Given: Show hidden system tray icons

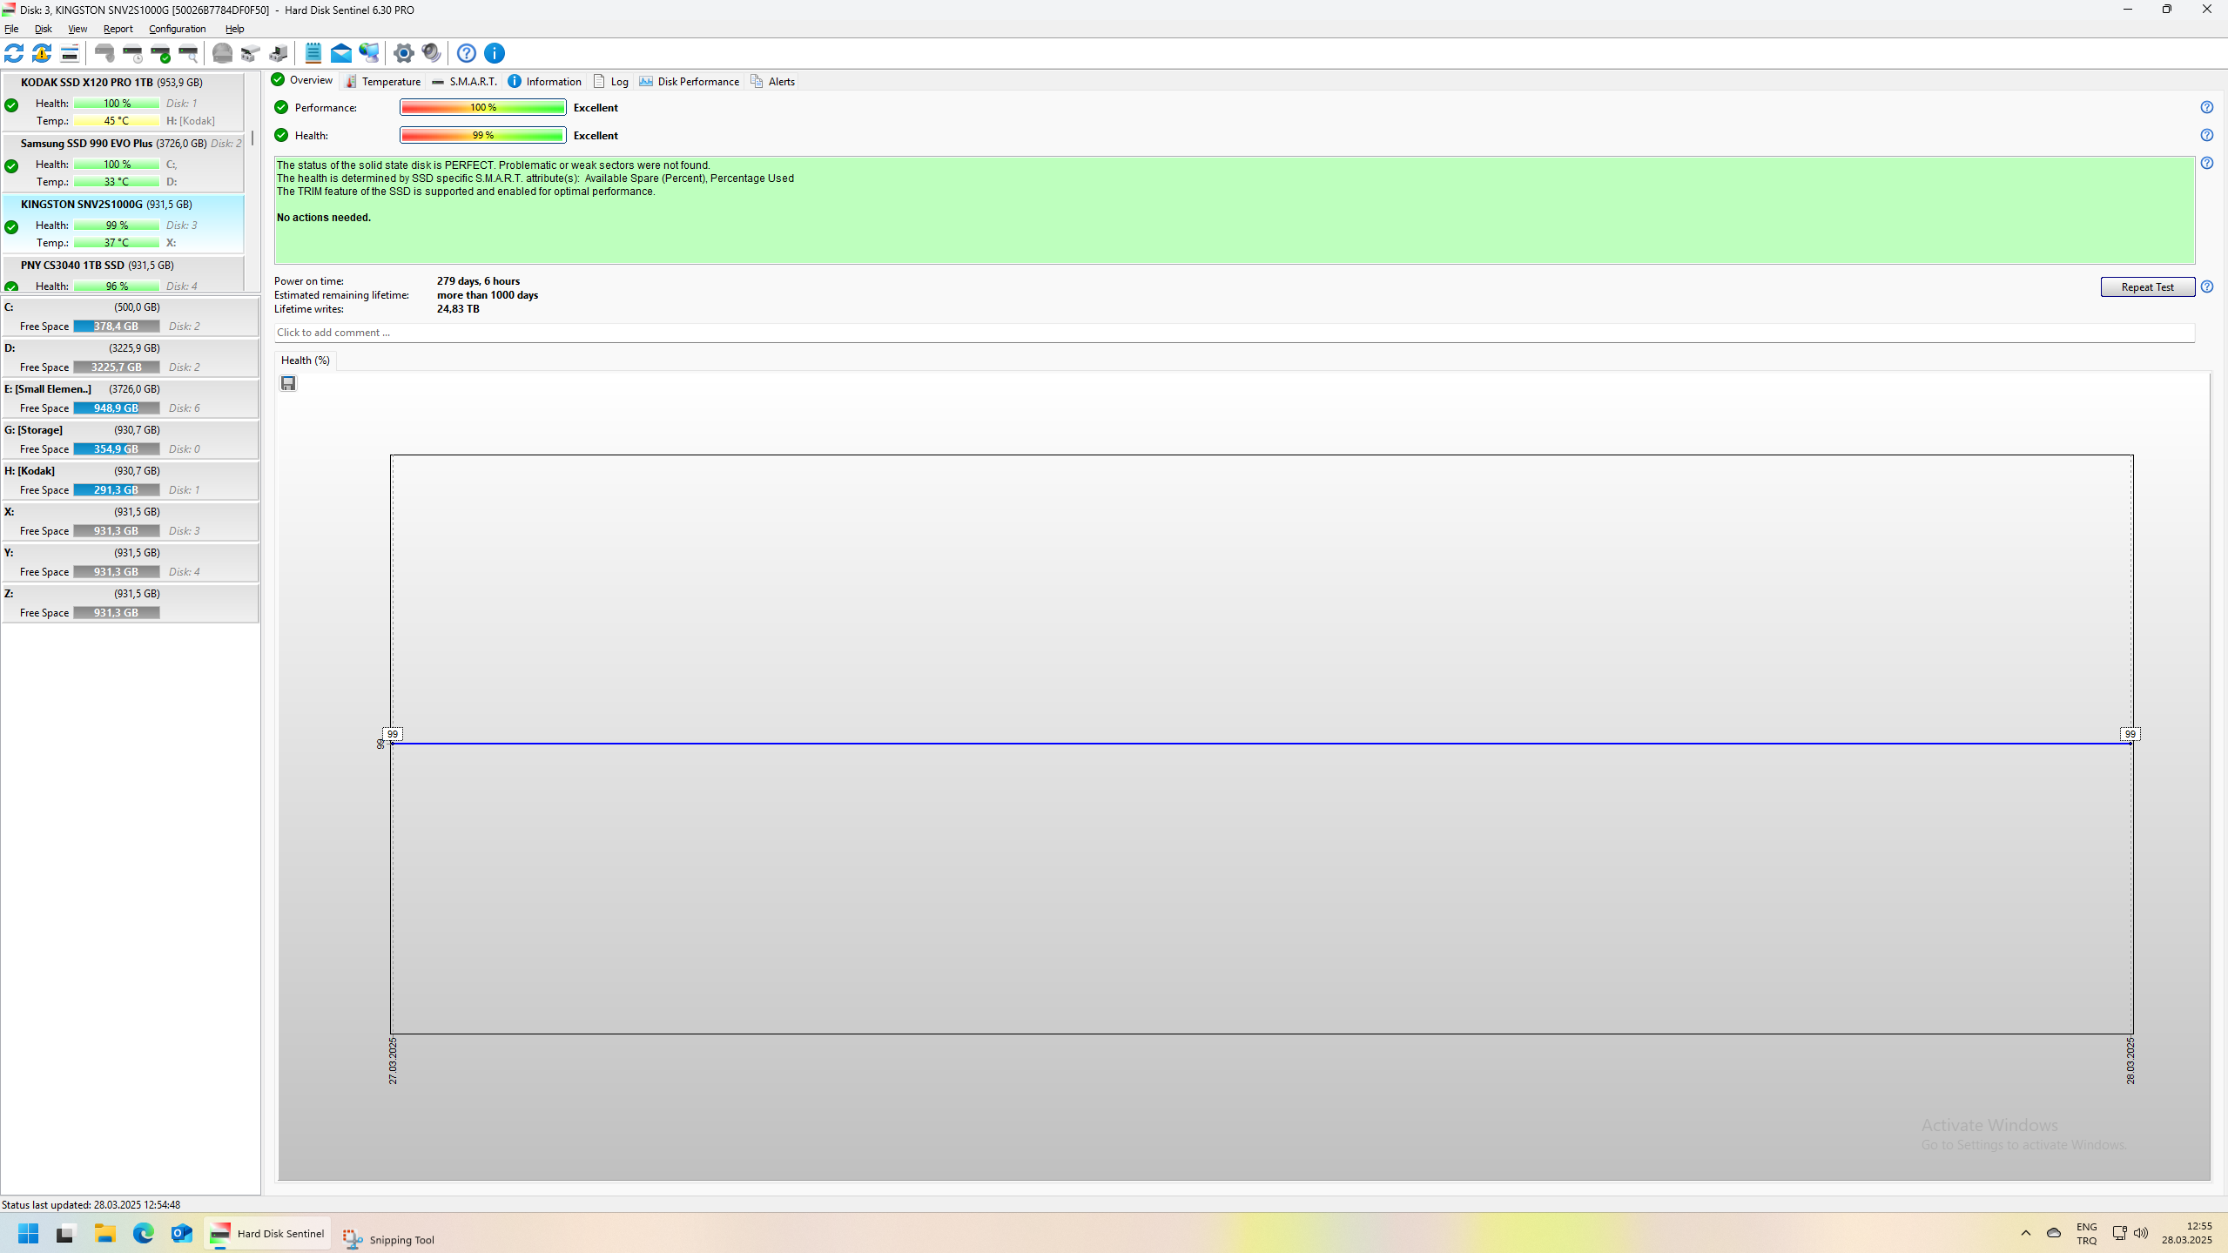Looking at the screenshot, I should (2026, 1233).
